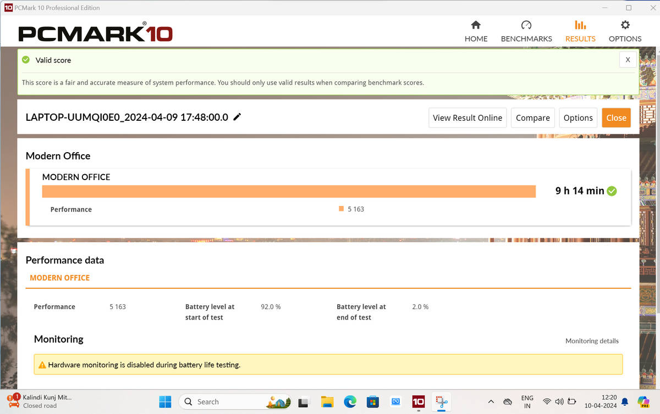Viewport: 660px width, 414px height.
Task: Click the PCMark 10 title bar app icon
Action: click(x=8, y=8)
